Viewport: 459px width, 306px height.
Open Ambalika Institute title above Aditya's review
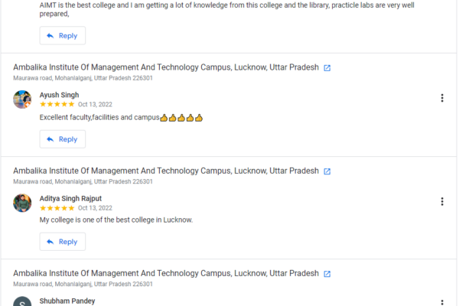[165, 171]
